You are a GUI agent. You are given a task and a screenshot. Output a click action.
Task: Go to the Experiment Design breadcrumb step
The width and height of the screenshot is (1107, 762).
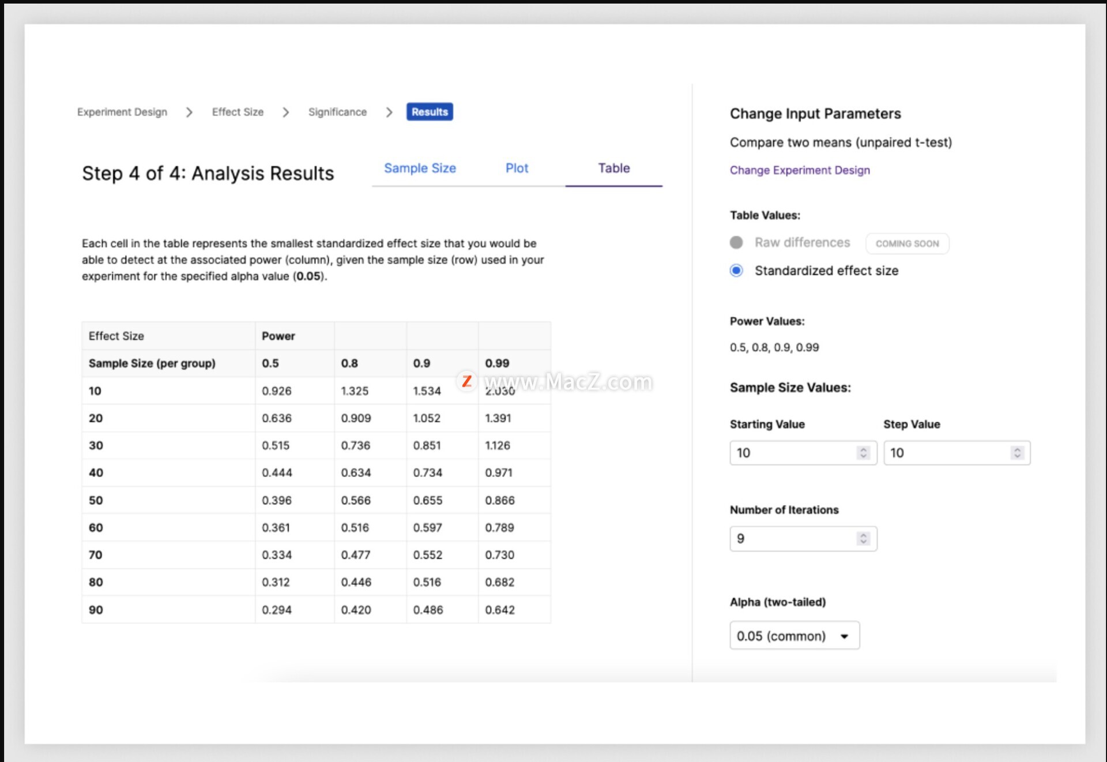(x=122, y=112)
